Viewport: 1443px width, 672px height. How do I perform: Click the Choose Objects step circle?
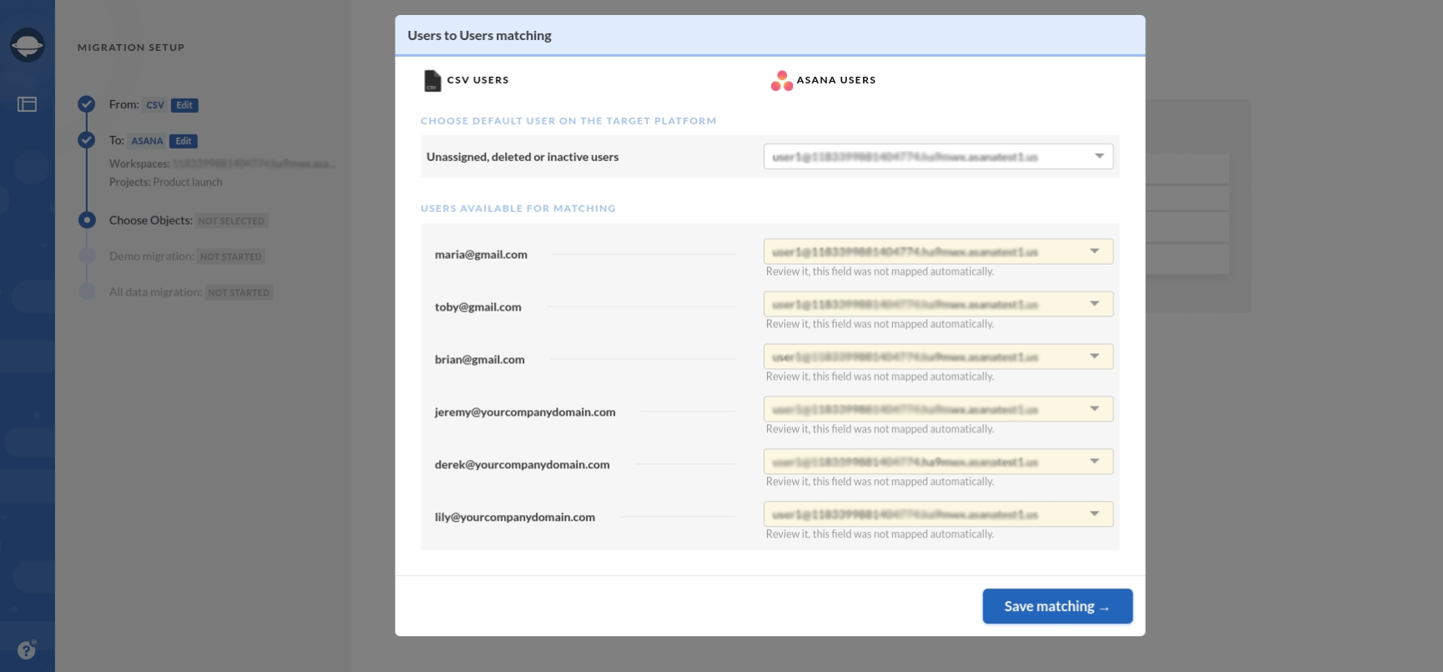(x=87, y=220)
